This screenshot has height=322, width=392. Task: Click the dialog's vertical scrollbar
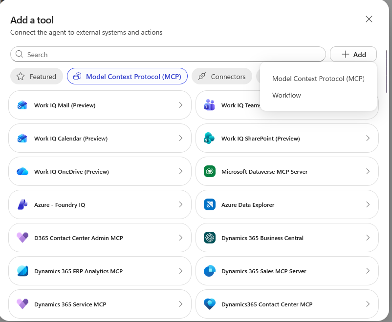pyautogui.click(x=387, y=71)
